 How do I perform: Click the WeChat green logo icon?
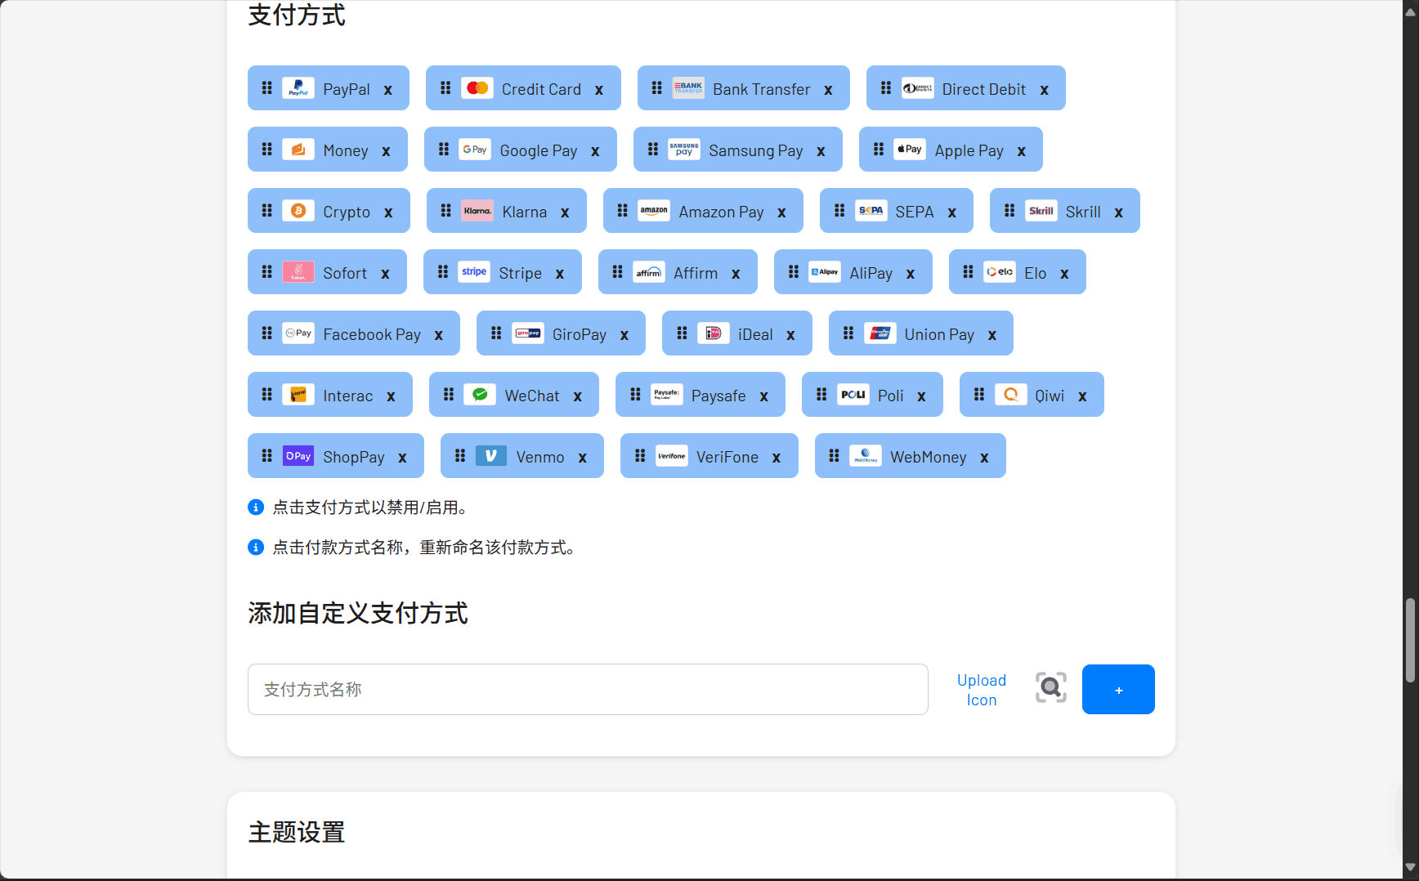point(480,395)
